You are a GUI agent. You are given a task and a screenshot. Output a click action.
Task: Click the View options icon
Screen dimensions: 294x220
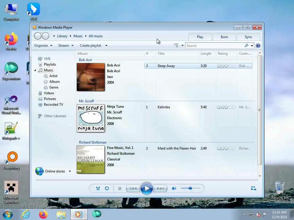pyautogui.click(x=176, y=46)
